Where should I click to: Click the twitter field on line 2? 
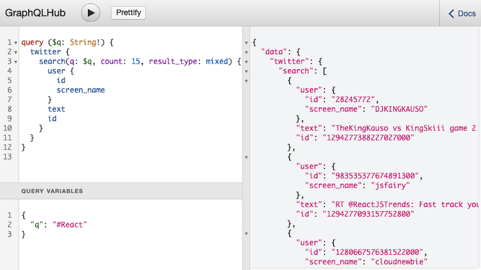(45, 51)
